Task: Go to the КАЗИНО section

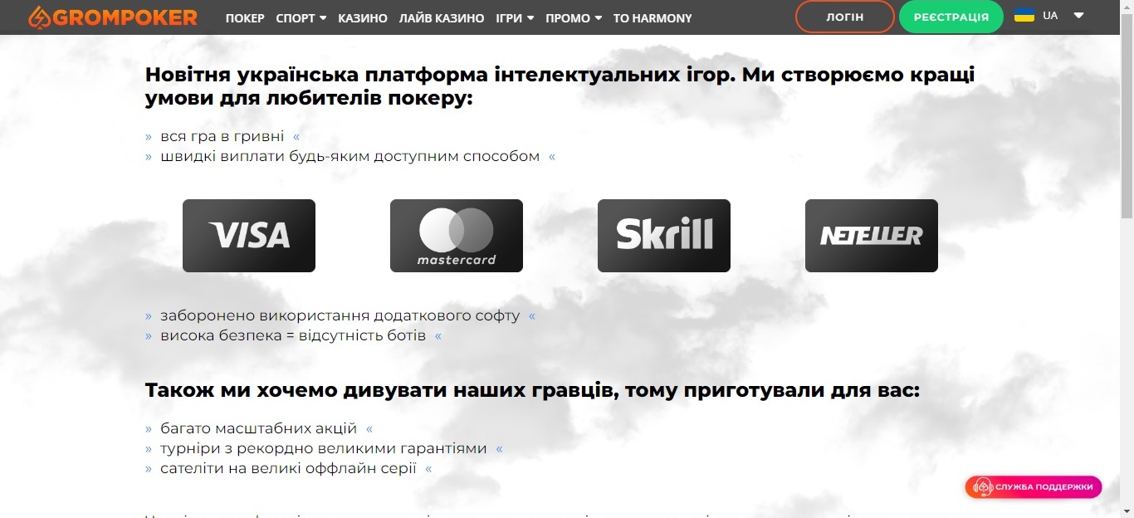Action: pos(363,17)
